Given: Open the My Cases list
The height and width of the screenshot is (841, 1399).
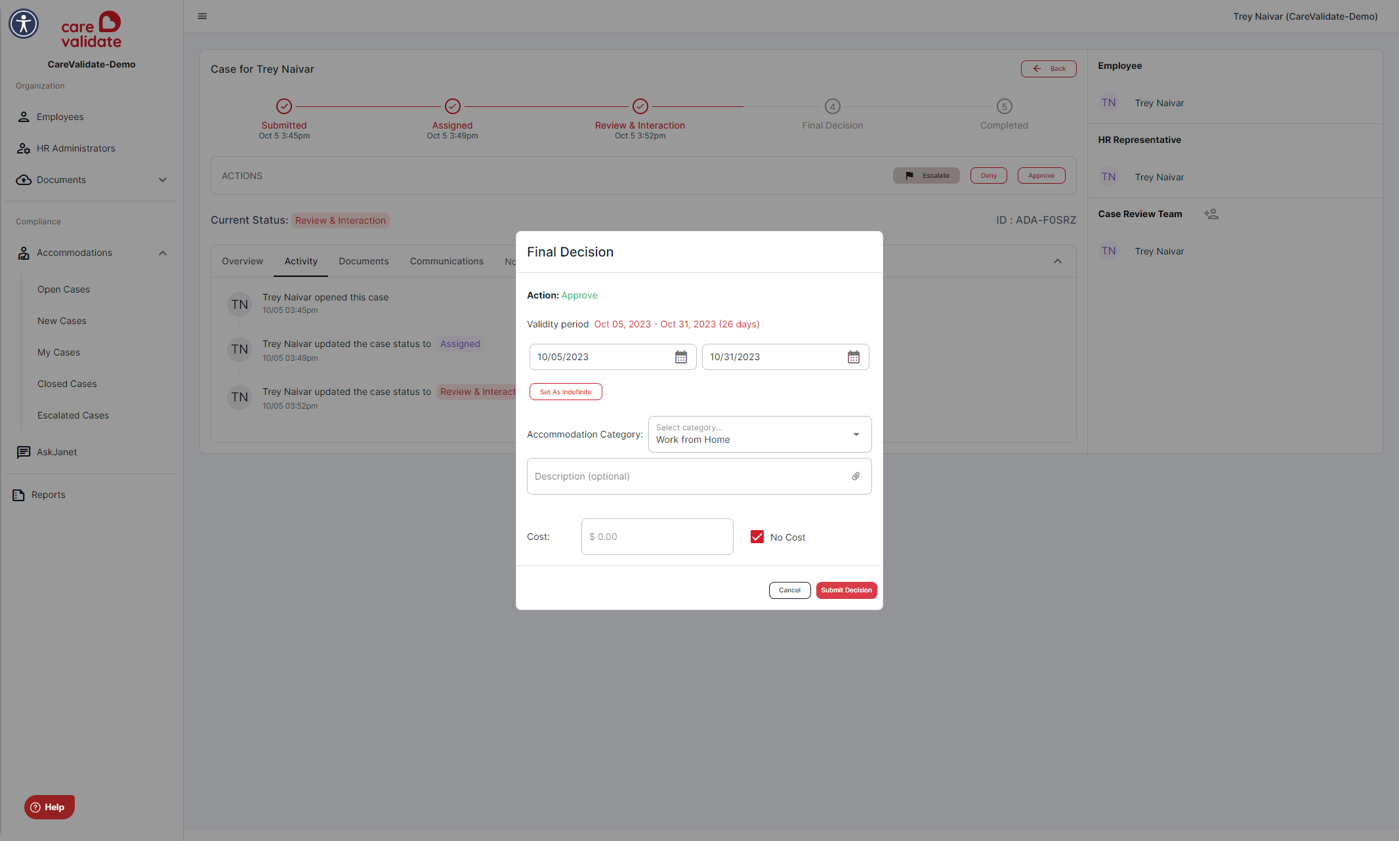Looking at the screenshot, I should pyautogui.click(x=58, y=352).
